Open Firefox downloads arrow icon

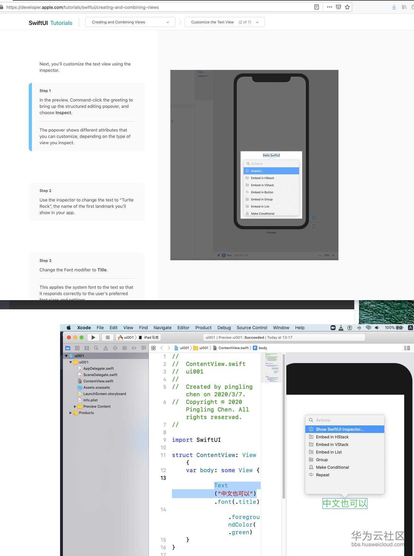point(394,7)
